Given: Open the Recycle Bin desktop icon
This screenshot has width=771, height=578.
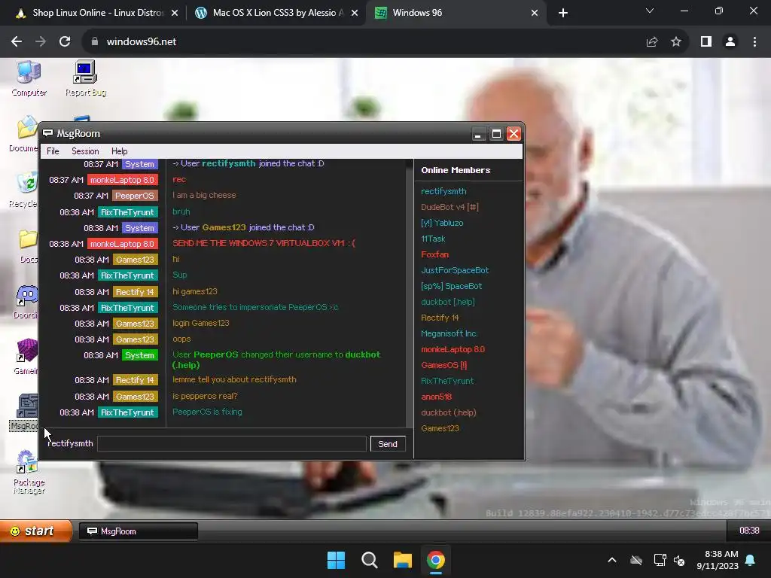Looking at the screenshot, I should point(23,190).
